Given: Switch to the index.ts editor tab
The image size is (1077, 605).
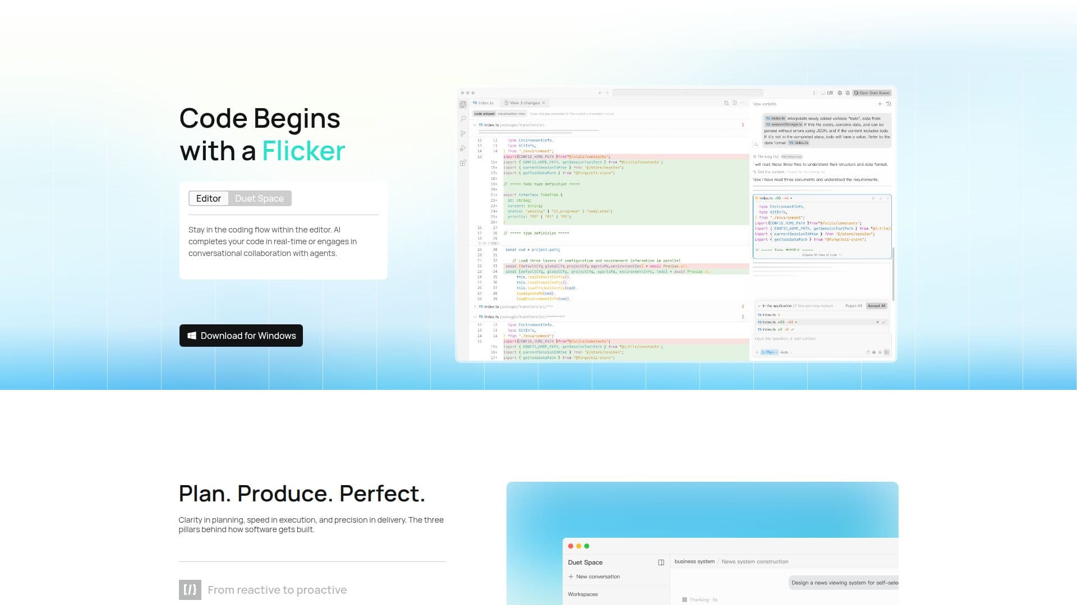Looking at the screenshot, I should point(483,103).
